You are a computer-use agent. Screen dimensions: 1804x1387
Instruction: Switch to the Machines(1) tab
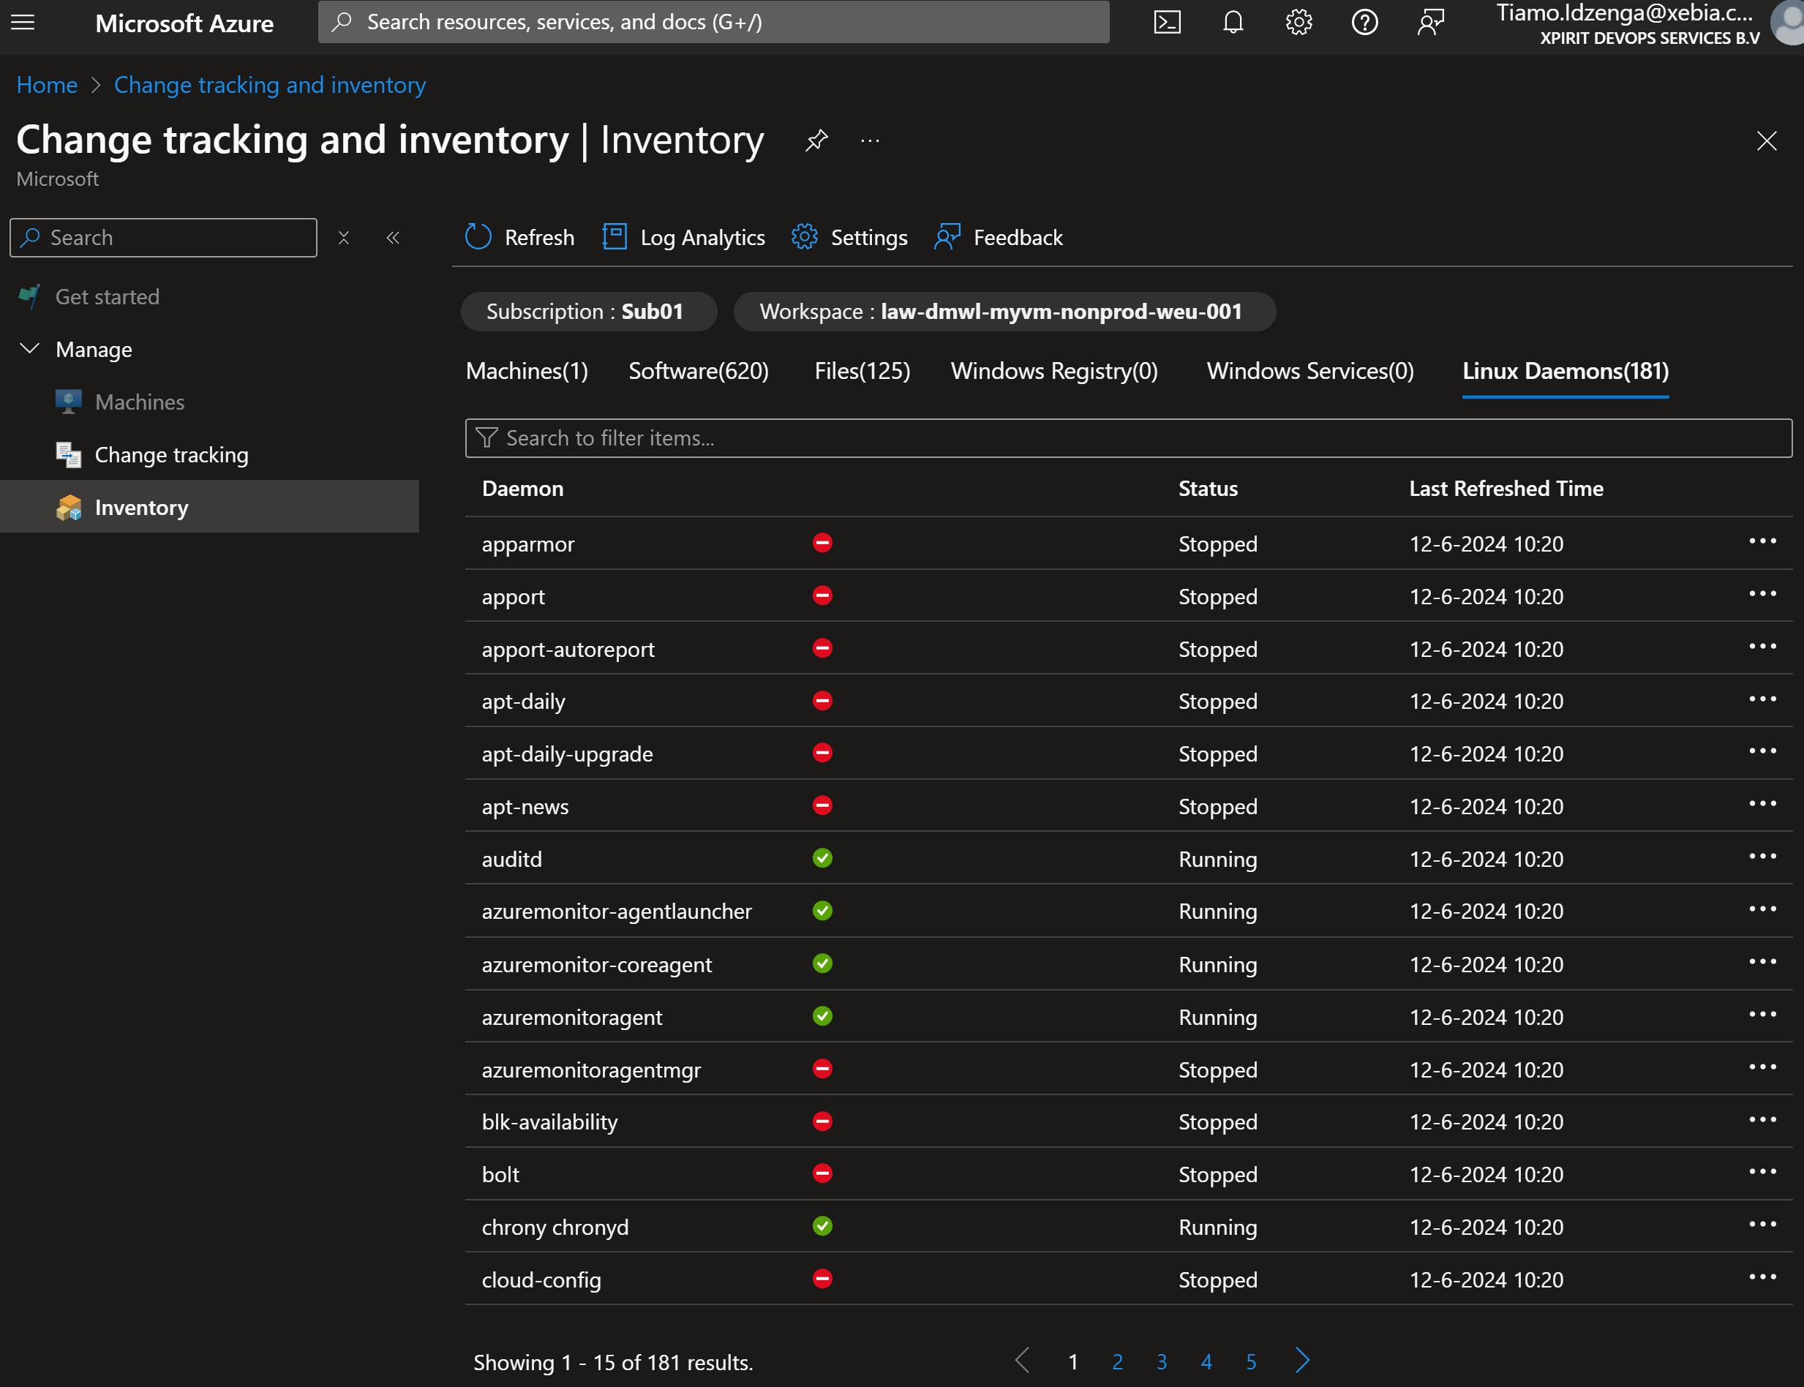[527, 372]
